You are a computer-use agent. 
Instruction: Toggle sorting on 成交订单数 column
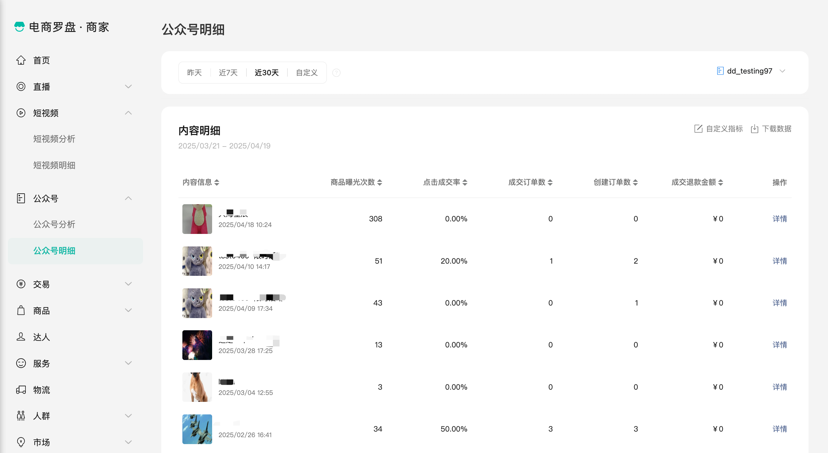tap(550, 182)
